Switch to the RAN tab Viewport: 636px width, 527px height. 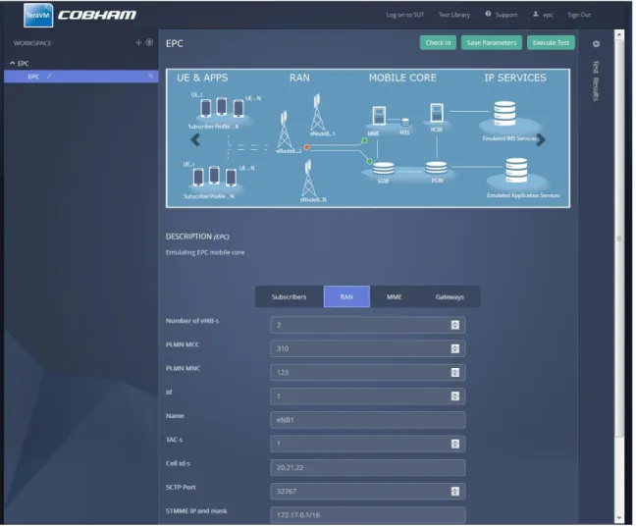[346, 297]
